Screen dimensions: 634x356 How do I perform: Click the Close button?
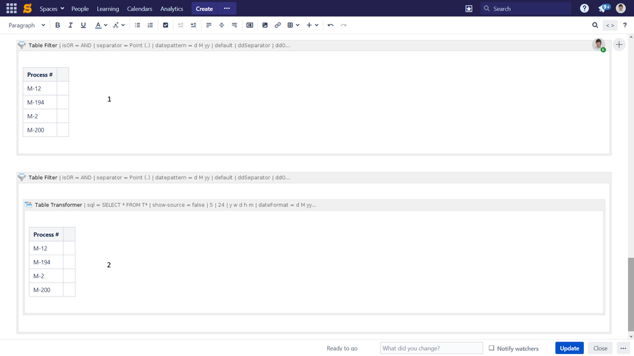click(600, 348)
